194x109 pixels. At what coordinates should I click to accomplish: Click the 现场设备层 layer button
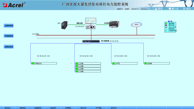(x=9, y=47)
